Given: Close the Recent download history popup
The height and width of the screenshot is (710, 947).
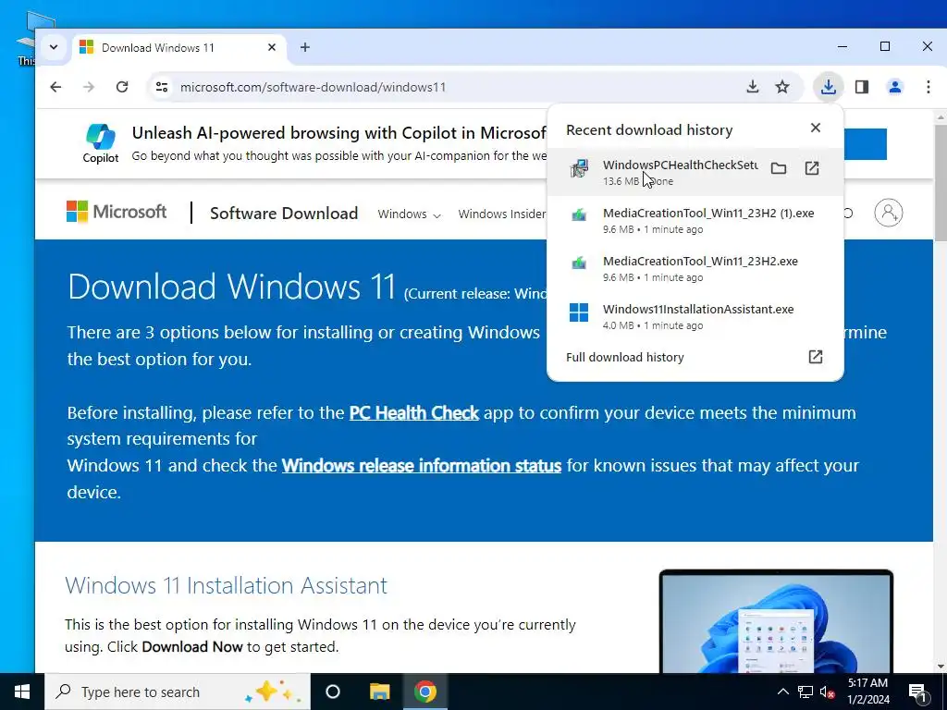Looking at the screenshot, I should pyautogui.click(x=816, y=128).
